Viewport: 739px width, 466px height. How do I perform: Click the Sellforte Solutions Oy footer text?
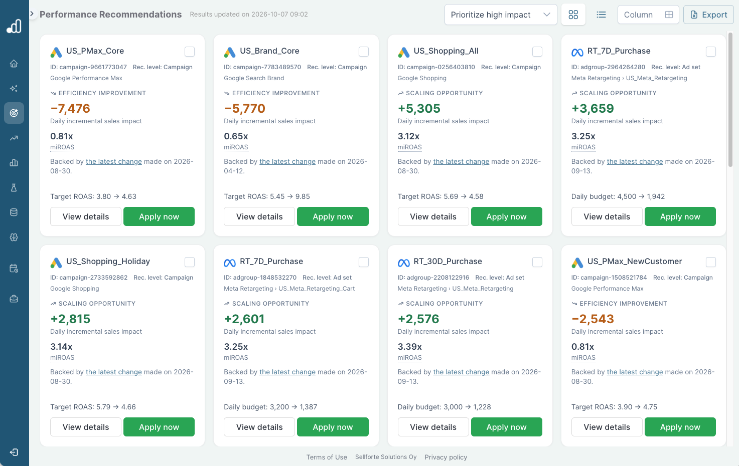(x=386, y=457)
